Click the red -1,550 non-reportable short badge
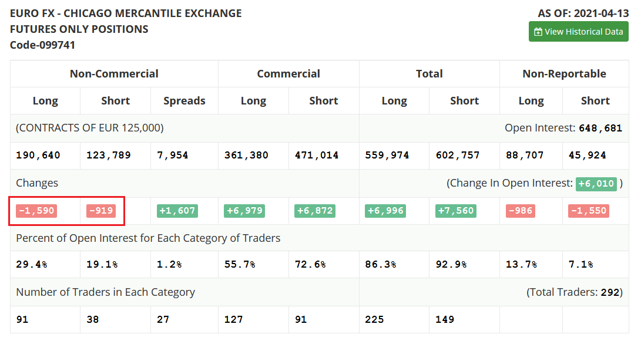The image size is (641, 341). [589, 211]
